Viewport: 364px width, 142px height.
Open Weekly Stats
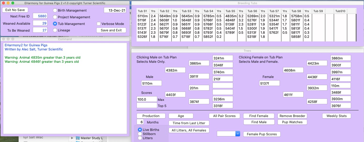(x=336, y=116)
